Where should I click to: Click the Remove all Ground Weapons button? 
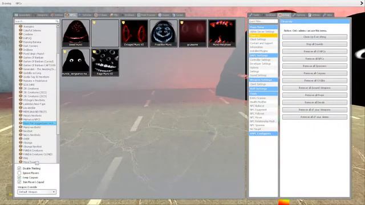click(x=315, y=88)
